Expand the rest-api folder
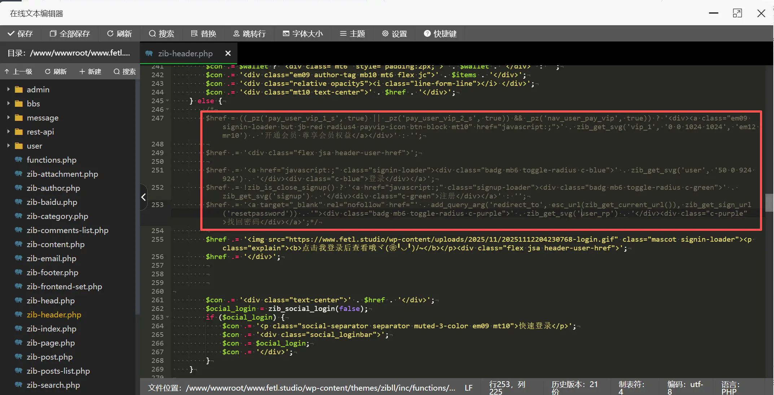This screenshot has height=395, width=774. [x=8, y=132]
